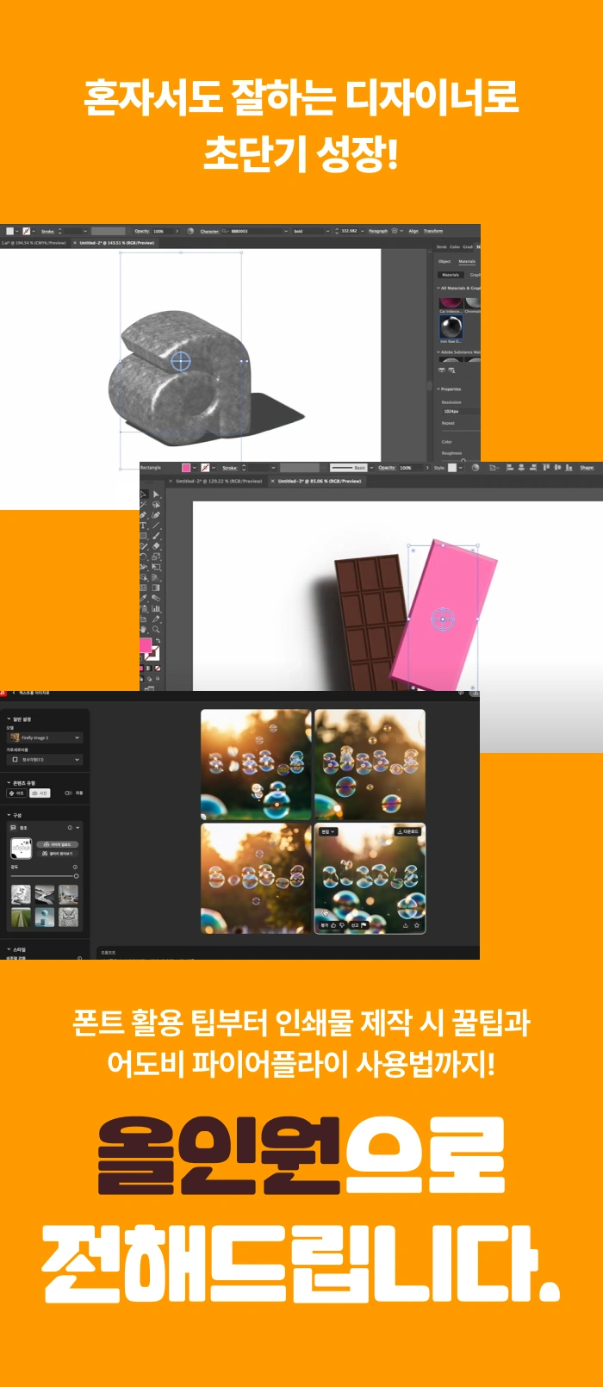This screenshot has height=1387, width=603.
Task: Click the favorite star icon on image
Action: (x=417, y=925)
